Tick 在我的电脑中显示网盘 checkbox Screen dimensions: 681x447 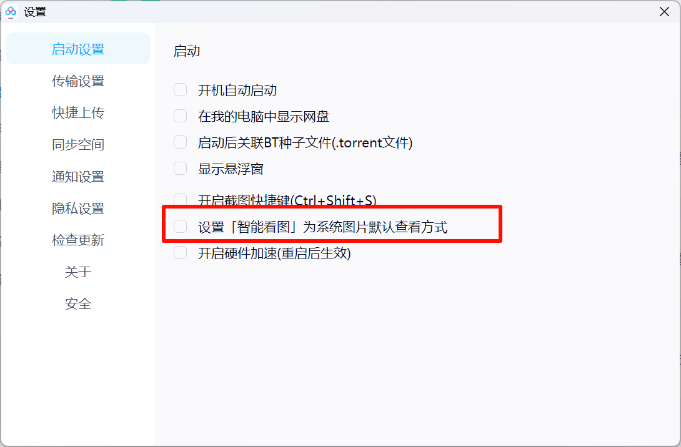[180, 116]
